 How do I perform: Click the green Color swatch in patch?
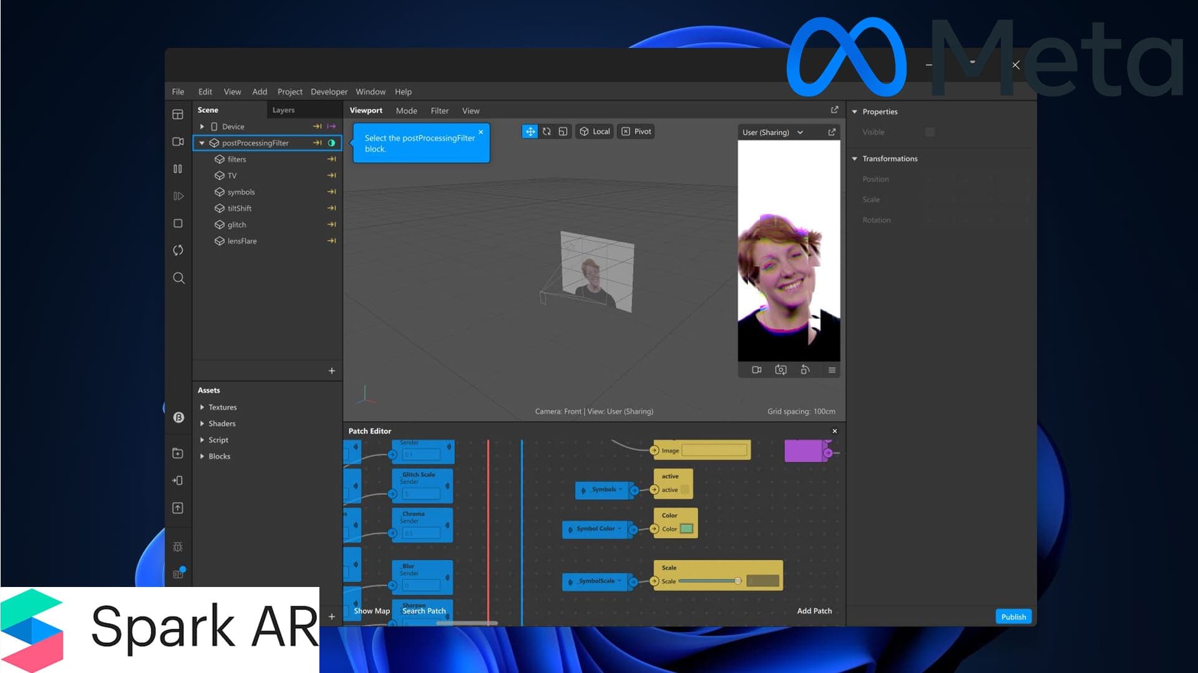[686, 528]
